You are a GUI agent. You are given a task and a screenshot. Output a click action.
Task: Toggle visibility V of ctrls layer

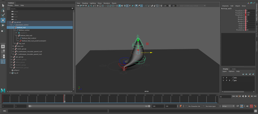(x=223, y=78)
